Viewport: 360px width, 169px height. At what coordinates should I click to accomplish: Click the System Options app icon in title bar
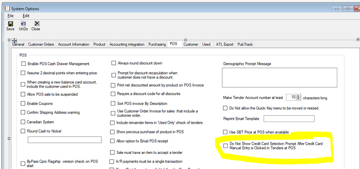pyautogui.click(x=7, y=8)
